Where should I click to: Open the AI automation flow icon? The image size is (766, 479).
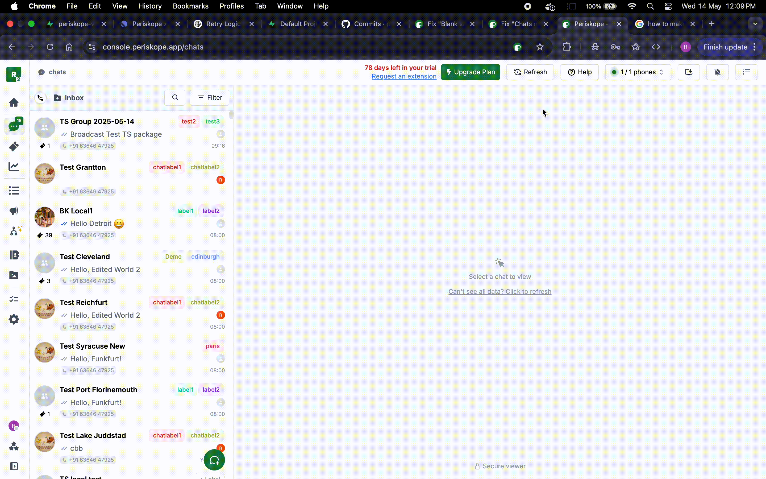point(15,231)
